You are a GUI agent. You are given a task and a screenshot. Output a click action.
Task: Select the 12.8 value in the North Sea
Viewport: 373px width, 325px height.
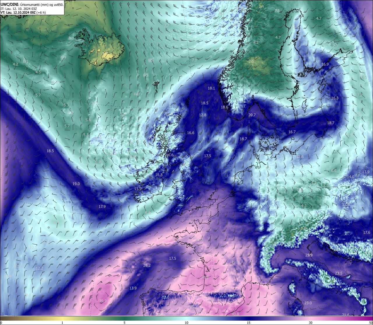point(203,115)
